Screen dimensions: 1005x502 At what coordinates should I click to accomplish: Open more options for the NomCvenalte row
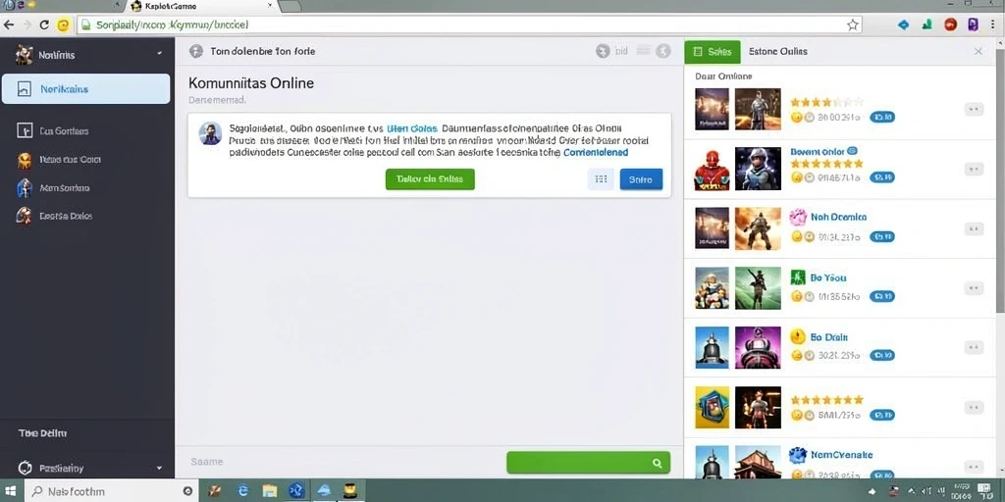point(975,466)
